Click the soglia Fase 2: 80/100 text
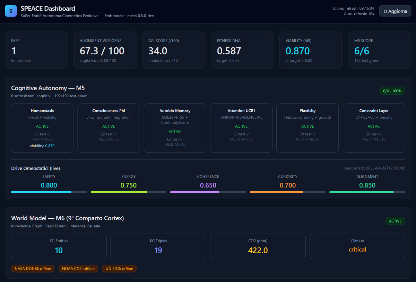 pos(98,61)
